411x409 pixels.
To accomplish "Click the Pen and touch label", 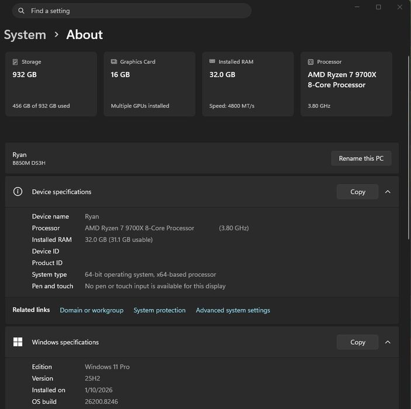I will pos(53,286).
